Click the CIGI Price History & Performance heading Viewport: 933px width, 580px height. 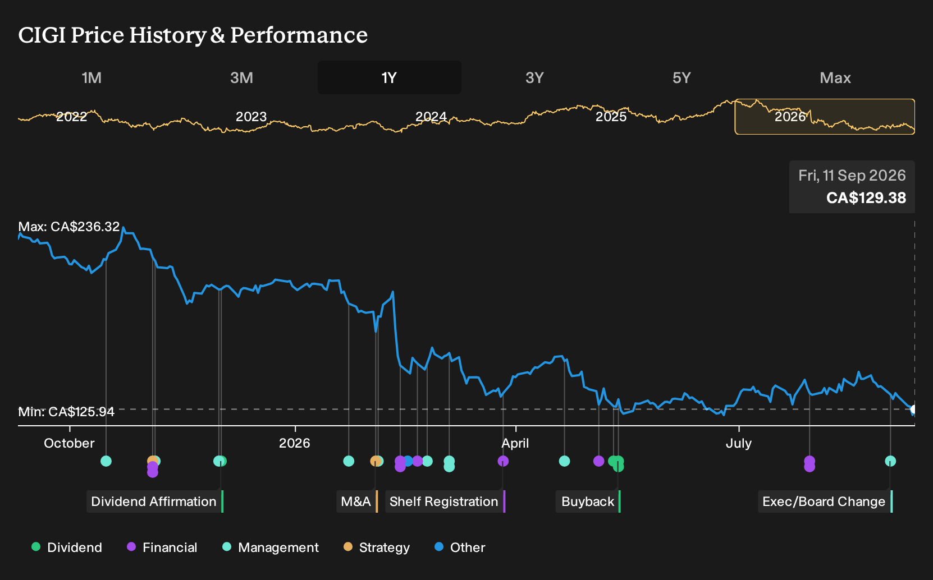pyautogui.click(x=193, y=35)
